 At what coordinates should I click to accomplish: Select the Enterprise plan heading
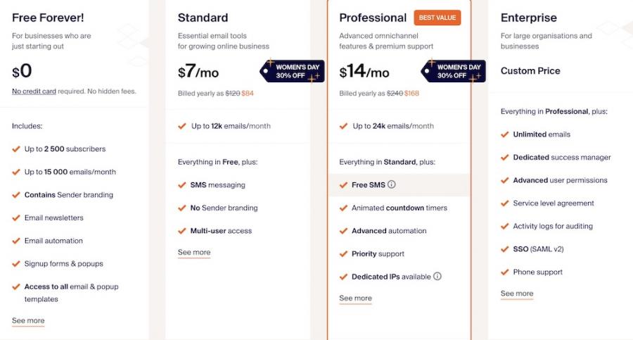pyautogui.click(x=528, y=18)
